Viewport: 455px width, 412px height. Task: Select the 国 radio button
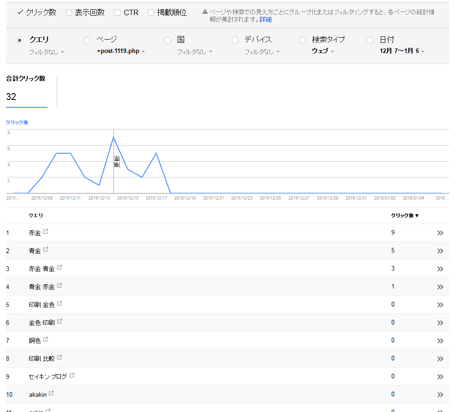pyautogui.click(x=168, y=40)
